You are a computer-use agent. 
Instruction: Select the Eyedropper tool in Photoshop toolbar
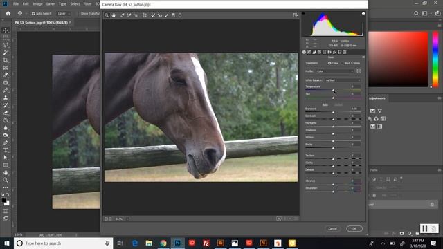[x=6, y=75]
